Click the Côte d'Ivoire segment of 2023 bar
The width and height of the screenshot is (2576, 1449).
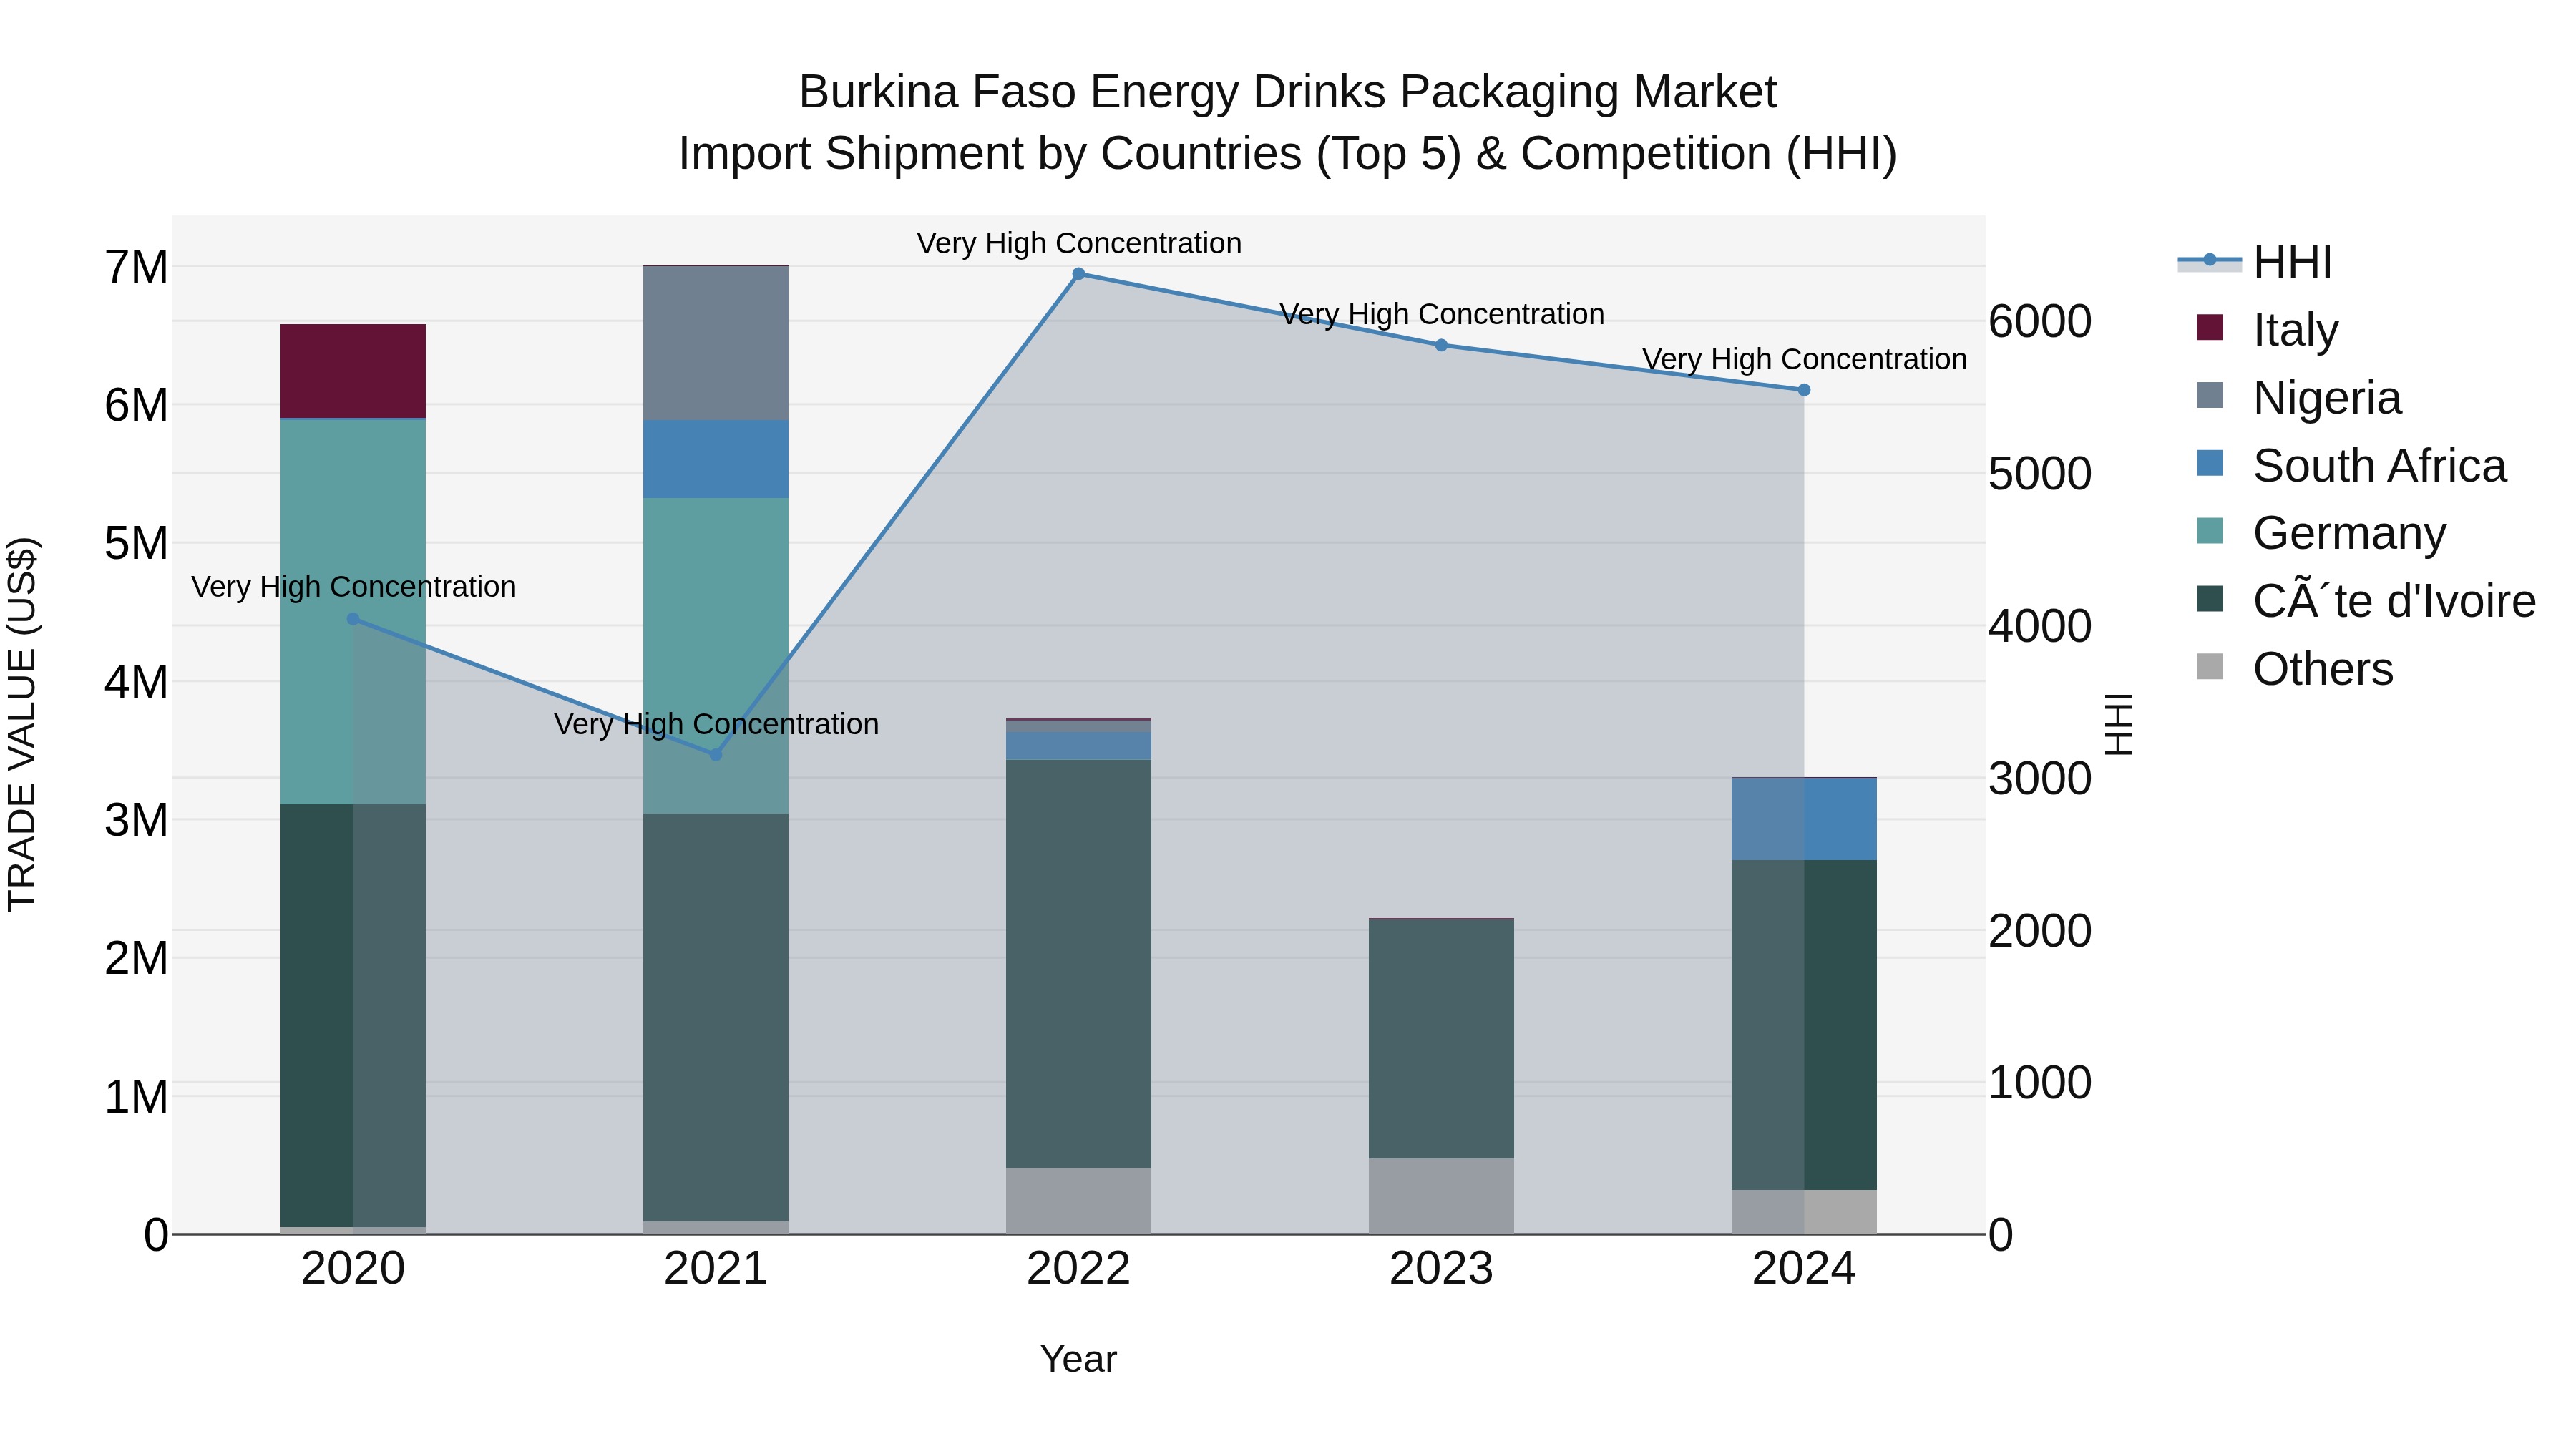click(x=1442, y=1039)
